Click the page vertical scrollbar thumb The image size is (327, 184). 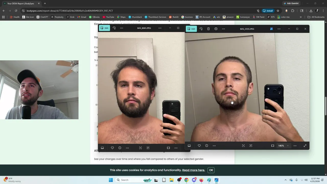[x=325, y=106]
